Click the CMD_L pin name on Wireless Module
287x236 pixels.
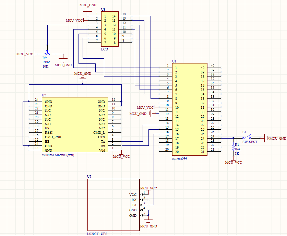[99, 132]
